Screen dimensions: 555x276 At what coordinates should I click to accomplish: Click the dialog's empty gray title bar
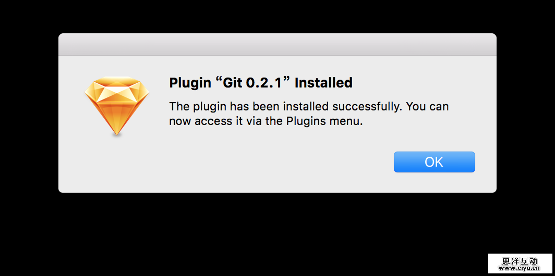pyautogui.click(x=277, y=45)
